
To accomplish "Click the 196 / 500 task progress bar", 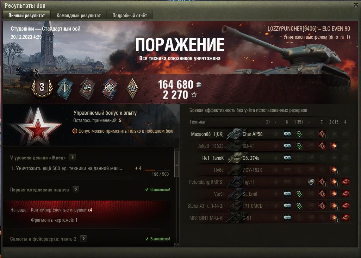I will [157, 170].
